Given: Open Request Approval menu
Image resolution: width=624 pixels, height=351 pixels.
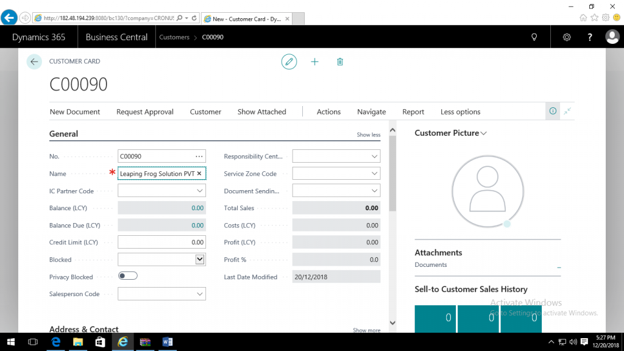Looking at the screenshot, I should 145,112.
